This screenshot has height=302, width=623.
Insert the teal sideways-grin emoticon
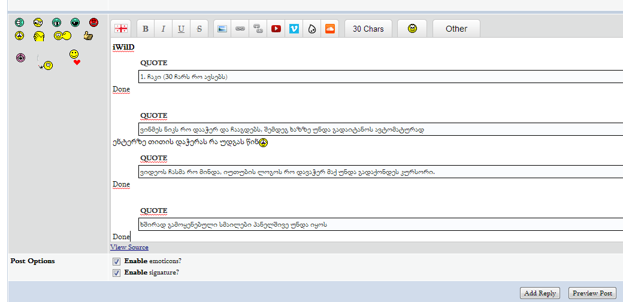coord(19,22)
